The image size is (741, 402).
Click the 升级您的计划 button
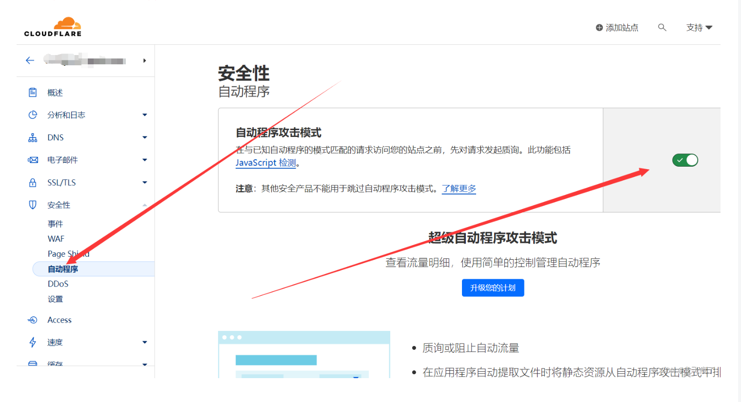(x=493, y=288)
